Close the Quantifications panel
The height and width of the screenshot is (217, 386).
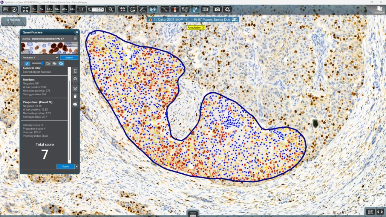point(77,32)
